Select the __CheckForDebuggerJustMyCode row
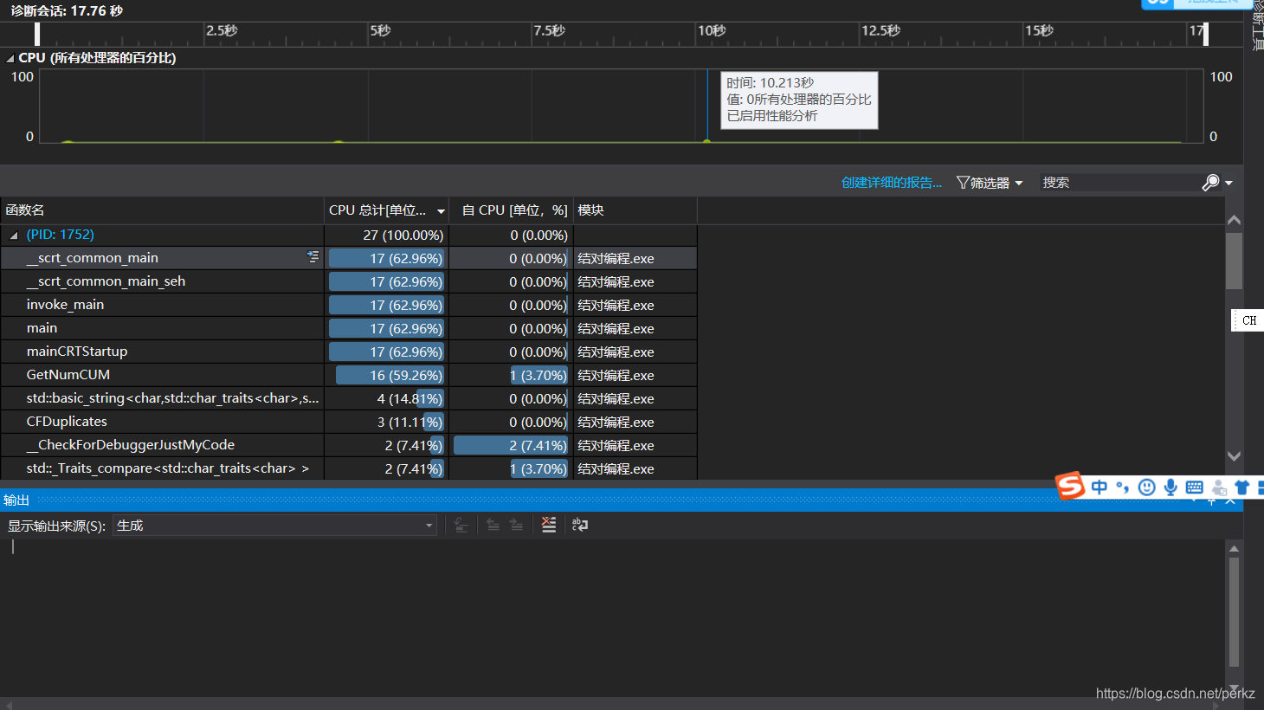This screenshot has width=1264, height=710. 349,445
